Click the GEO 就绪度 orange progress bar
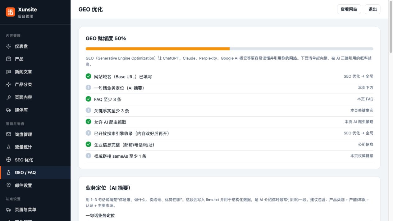 [158, 49]
